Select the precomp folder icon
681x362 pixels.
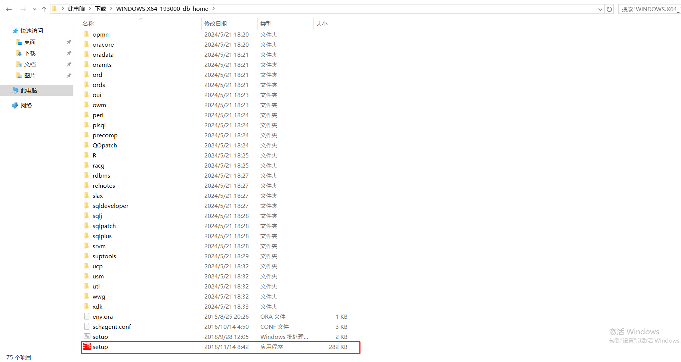click(87, 135)
